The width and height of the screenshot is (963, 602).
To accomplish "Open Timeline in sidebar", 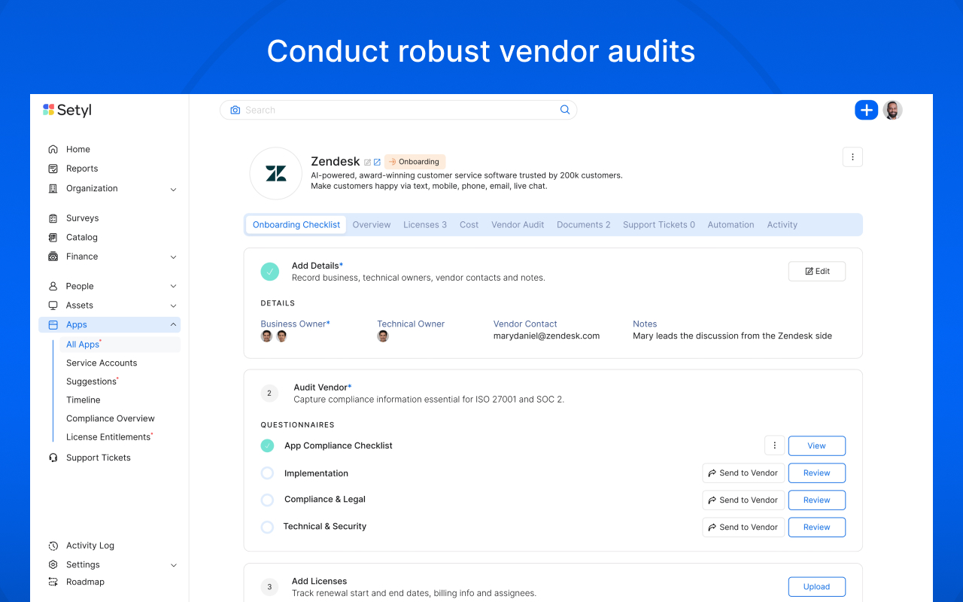I will click(84, 400).
